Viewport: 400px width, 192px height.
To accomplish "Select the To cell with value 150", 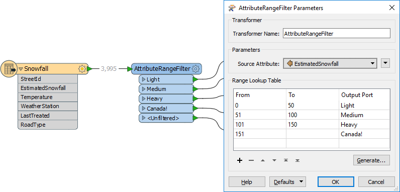I will [313, 125].
